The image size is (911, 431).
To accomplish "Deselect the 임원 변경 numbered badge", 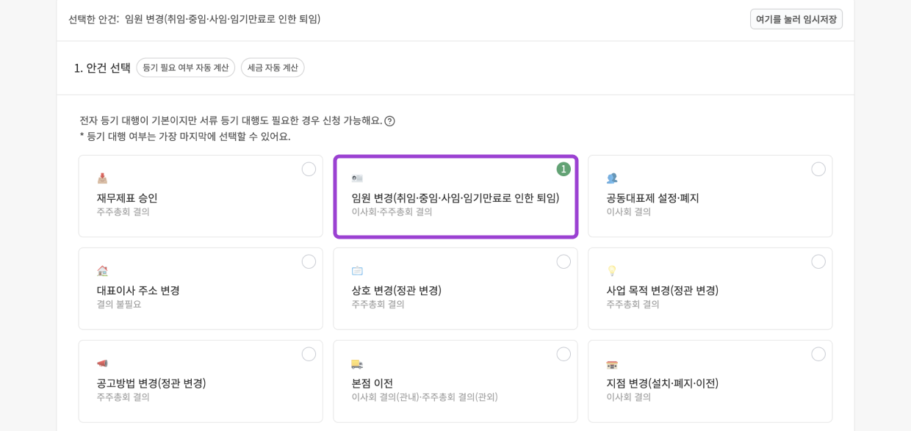I will tap(563, 169).
